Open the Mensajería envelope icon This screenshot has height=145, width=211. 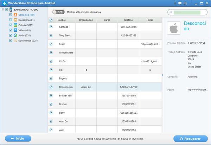click(x=15, y=20)
